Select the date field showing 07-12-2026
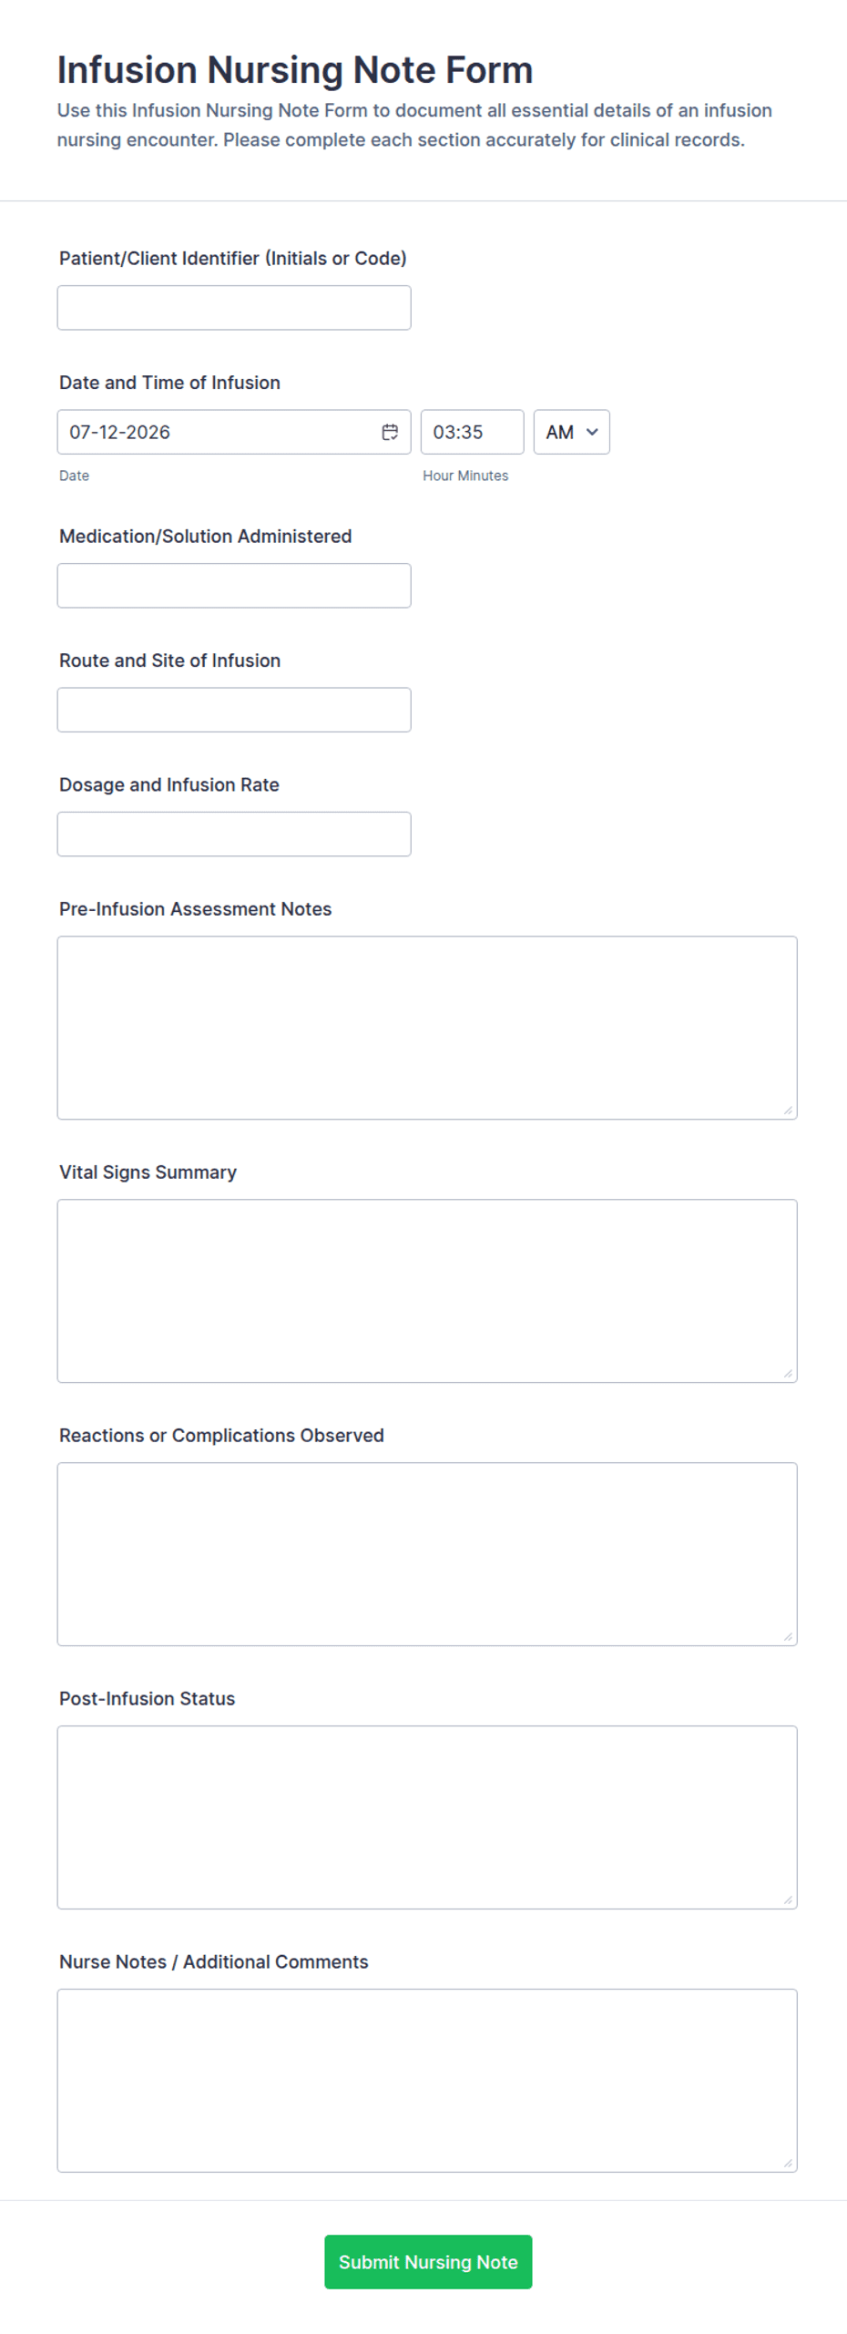 [x=234, y=432]
